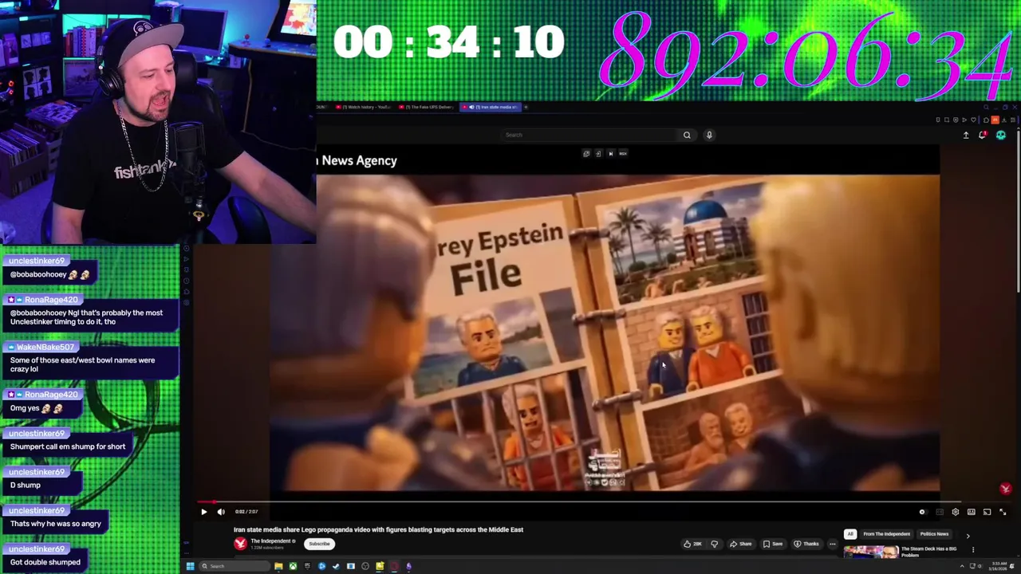1021x574 pixels.
Task: Open YouTube notifications bell
Action: (983, 136)
